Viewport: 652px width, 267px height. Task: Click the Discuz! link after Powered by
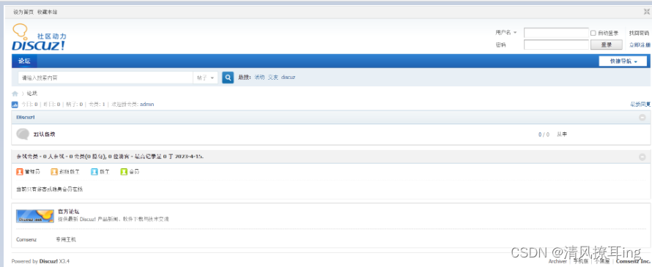(x=48, y=261)
